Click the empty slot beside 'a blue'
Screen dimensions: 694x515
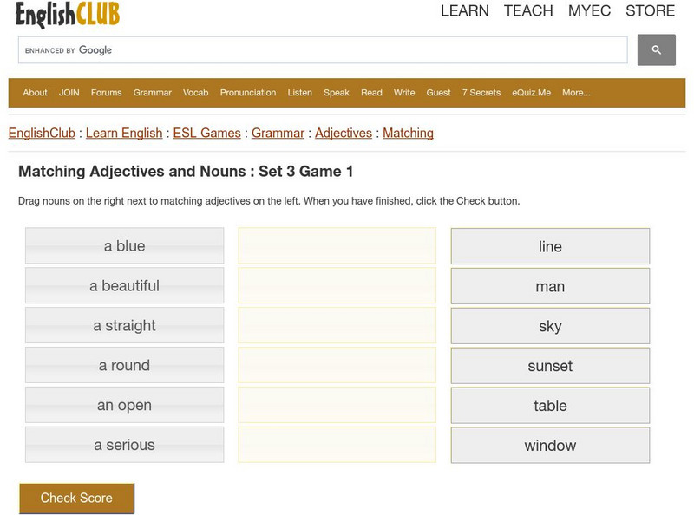pyautogui.click(x=337, y=246)
